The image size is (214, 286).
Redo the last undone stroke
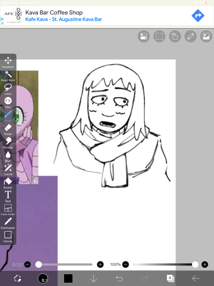[145, 278]
